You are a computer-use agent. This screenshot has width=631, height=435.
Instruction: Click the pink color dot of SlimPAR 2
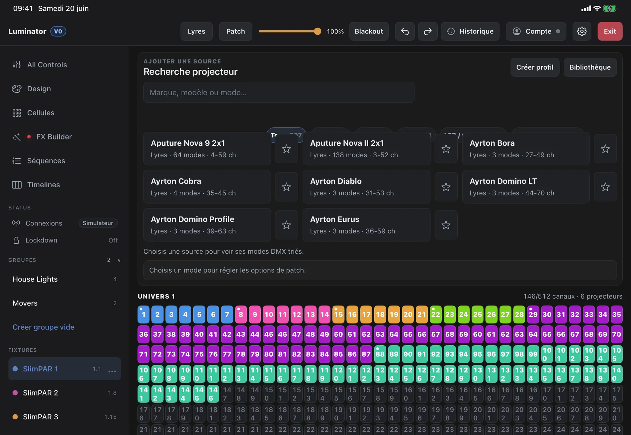point(15,393)
